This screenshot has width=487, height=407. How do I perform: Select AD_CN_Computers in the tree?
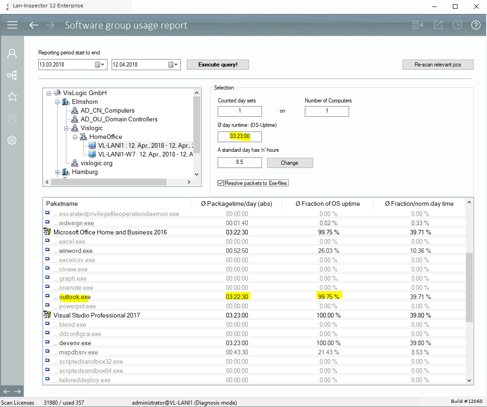pos(107,111)
